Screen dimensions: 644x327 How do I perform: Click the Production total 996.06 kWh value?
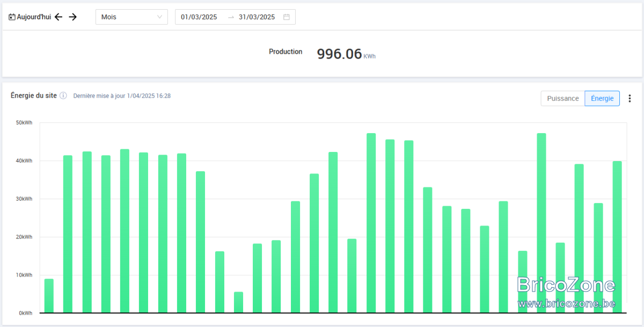[x=346, y=54]
